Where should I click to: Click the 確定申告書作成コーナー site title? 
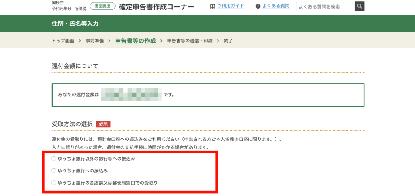coord(156,7)
